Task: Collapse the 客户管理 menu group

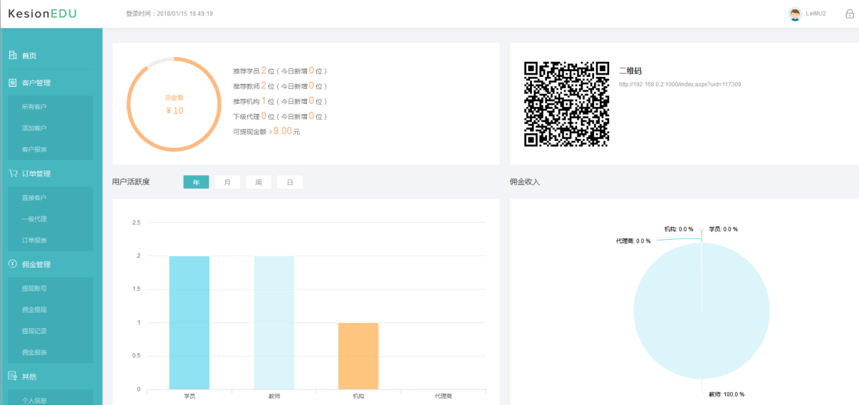Action: tap(36, 83)
